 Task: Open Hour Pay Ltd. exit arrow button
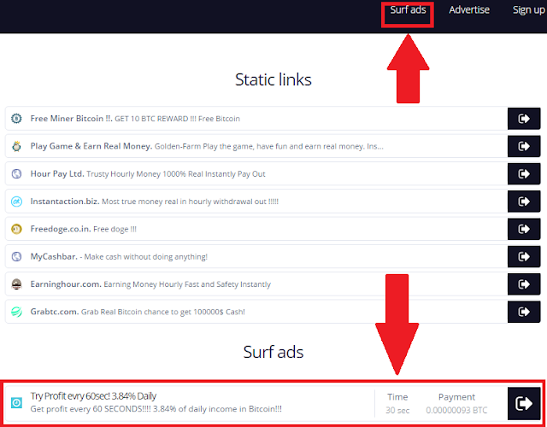click(524, 173)
